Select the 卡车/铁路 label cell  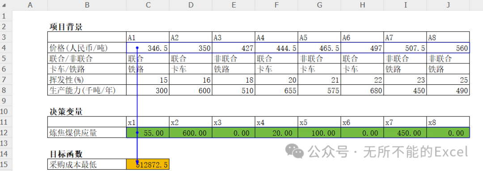[x=87, y=69]
